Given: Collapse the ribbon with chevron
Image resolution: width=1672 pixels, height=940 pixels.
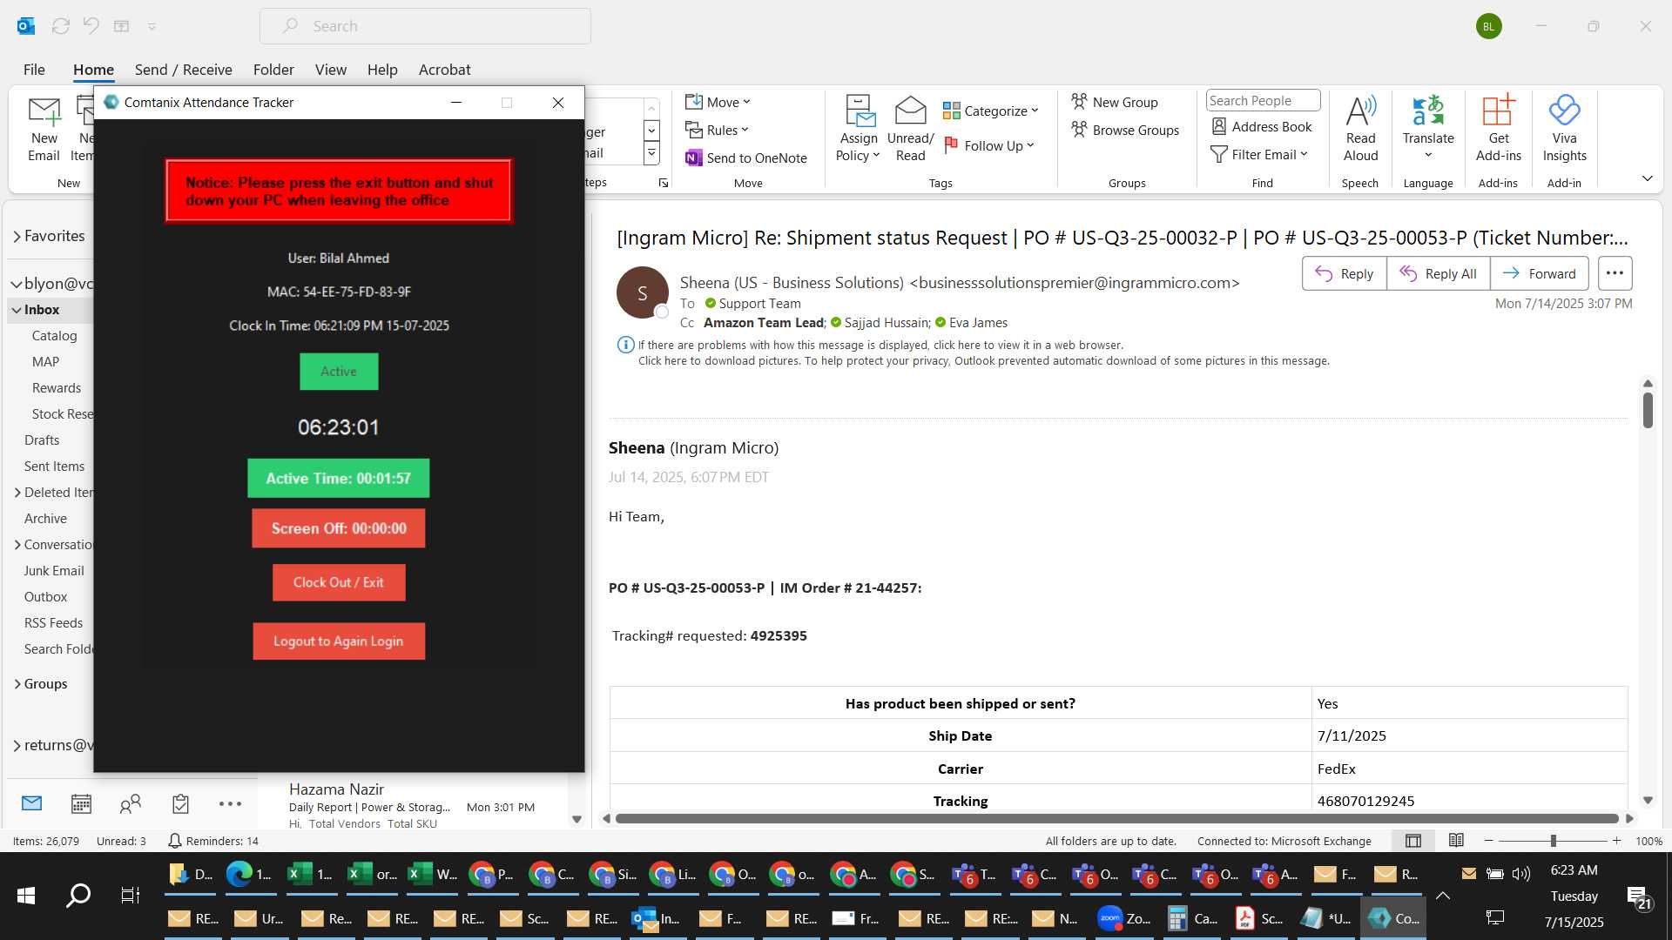Looking at the screenshot, I should point(1647,178).
